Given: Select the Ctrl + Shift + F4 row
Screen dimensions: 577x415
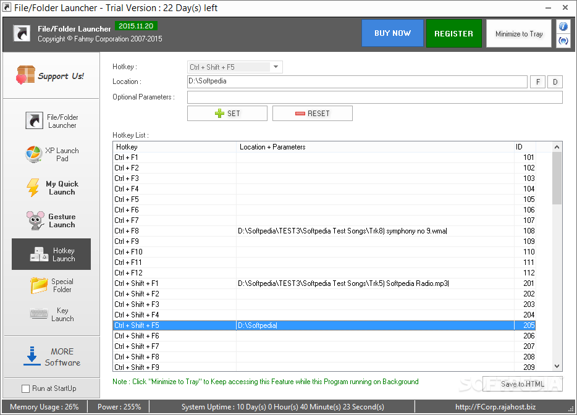Looking at the screenshot, I should [x=324, y=314].
